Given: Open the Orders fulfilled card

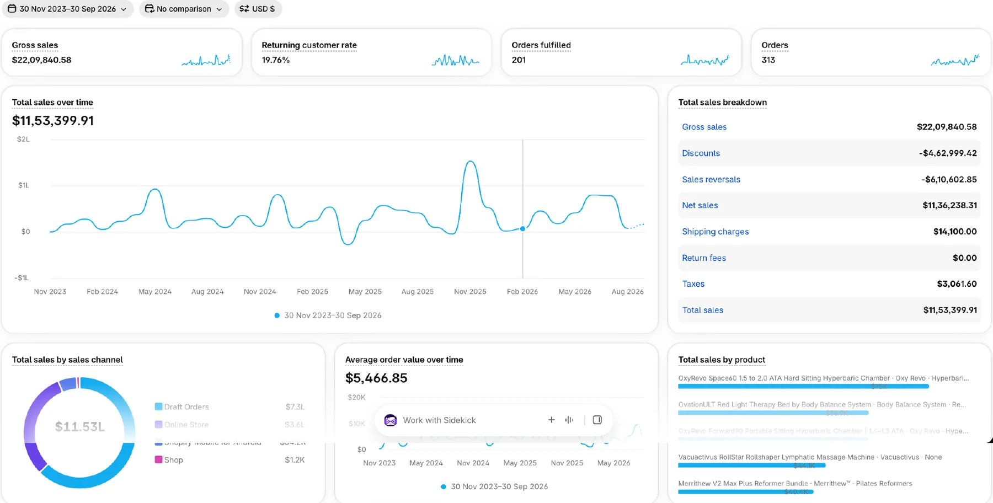Looking at the screenshot, I should (x=621, y=52).
